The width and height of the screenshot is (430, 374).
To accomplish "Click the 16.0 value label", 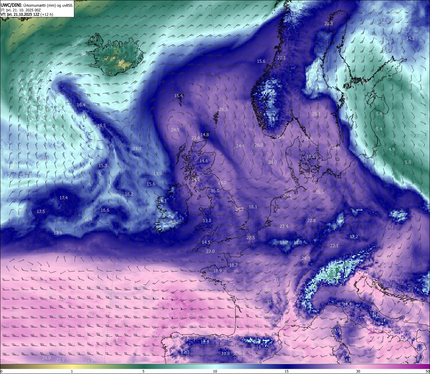I will (215, 191).
